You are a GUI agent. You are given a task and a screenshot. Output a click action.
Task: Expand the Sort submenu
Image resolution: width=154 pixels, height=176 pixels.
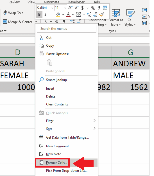[67, 129]
